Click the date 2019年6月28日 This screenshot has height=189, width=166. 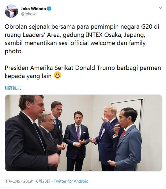tap(37, 181)
